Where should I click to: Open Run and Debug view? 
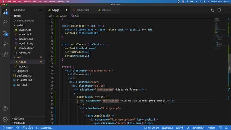5,44
